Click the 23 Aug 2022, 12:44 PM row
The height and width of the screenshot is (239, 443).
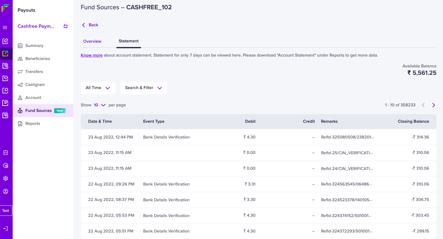point(259,137)
